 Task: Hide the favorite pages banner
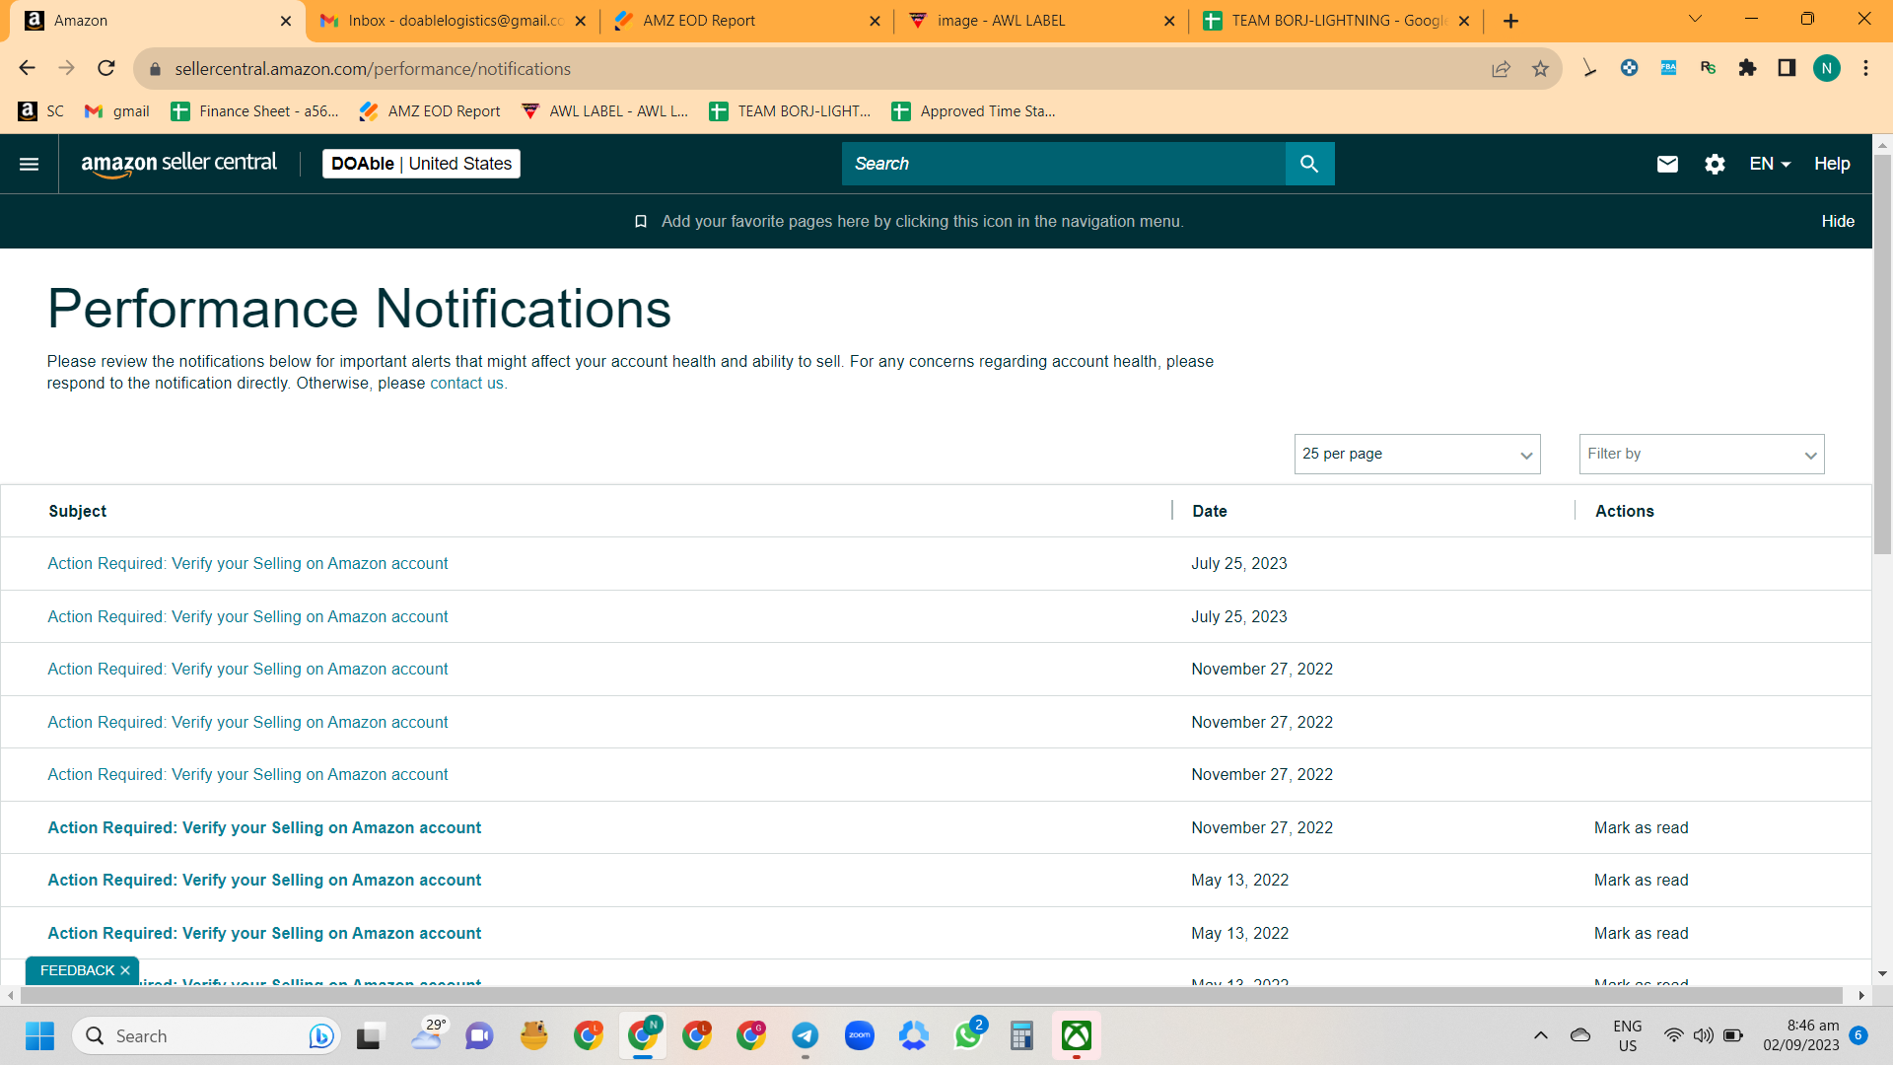pyautogui.click(x=1838, y=222)
